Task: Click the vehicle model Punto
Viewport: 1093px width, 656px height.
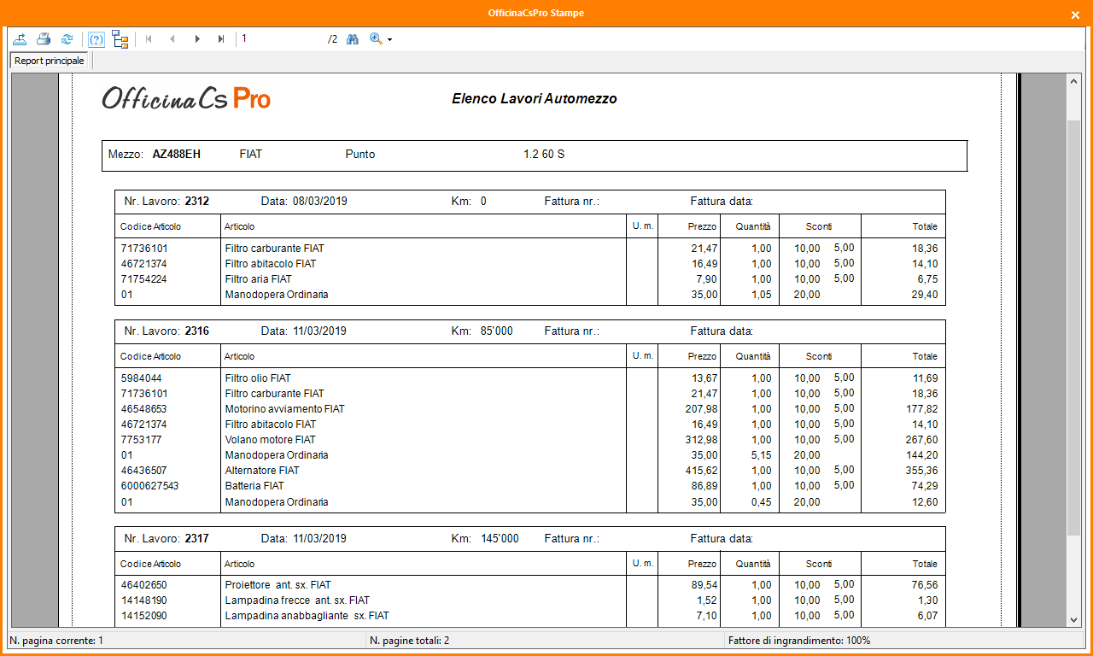Action: pyautogui.click(x=360, y=155)
